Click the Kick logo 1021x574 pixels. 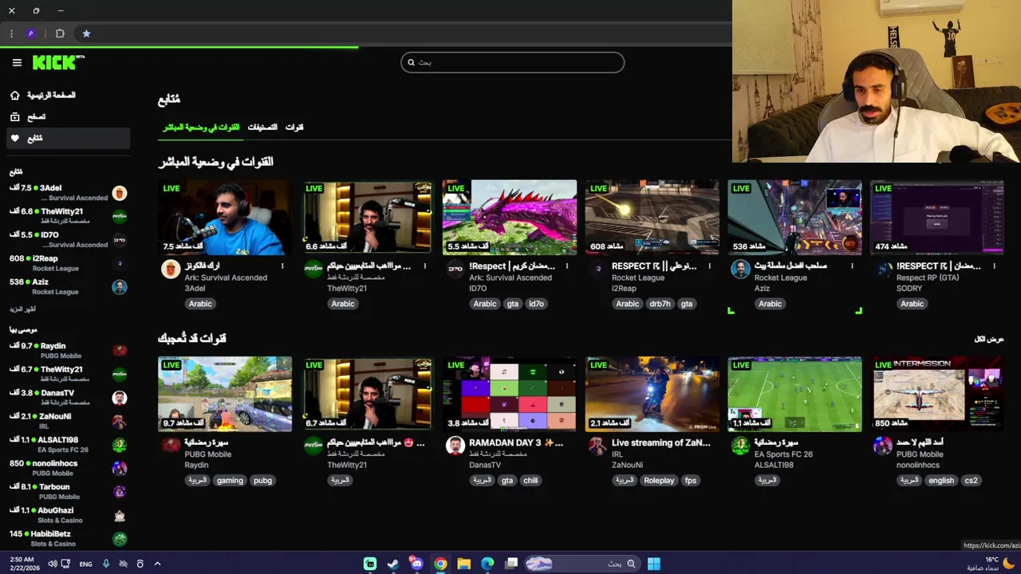click(57, 62)
